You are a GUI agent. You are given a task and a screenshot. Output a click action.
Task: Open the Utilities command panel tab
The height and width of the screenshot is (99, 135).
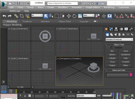click(x=131, y=29)
